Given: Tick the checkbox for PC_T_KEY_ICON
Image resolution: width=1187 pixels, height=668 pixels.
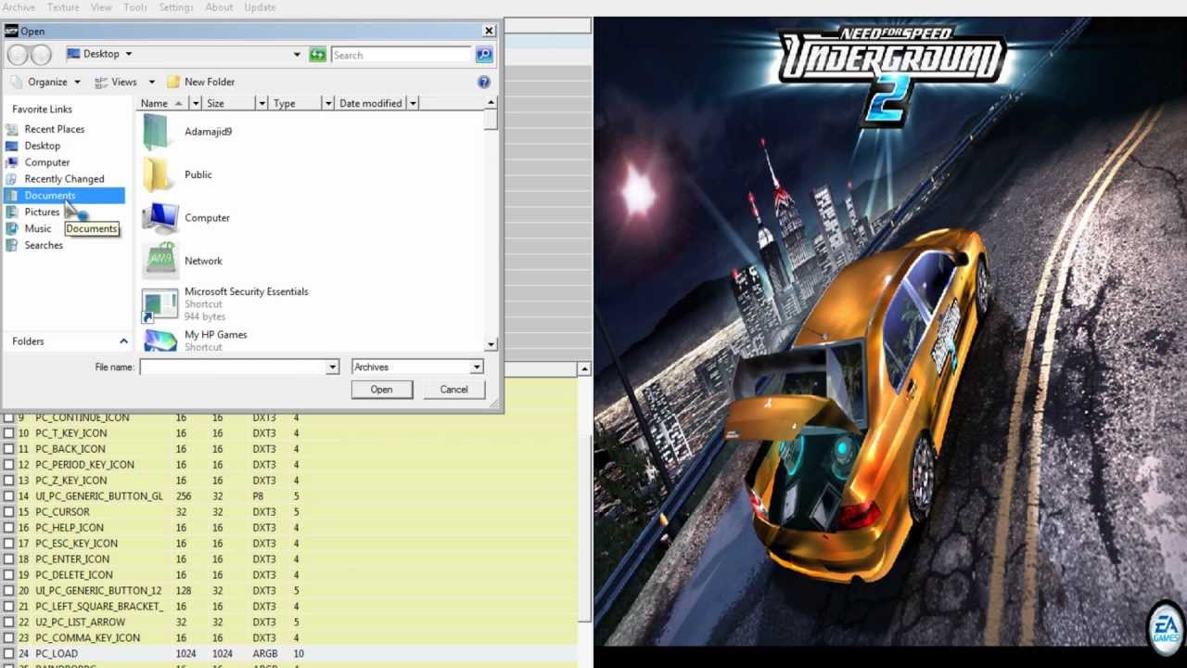Looking at the screenshot, I should click(8, 433).
